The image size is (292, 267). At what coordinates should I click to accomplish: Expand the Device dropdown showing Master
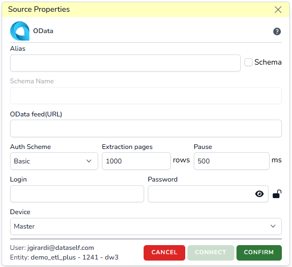pyautogui.click(x=146, y=226)
